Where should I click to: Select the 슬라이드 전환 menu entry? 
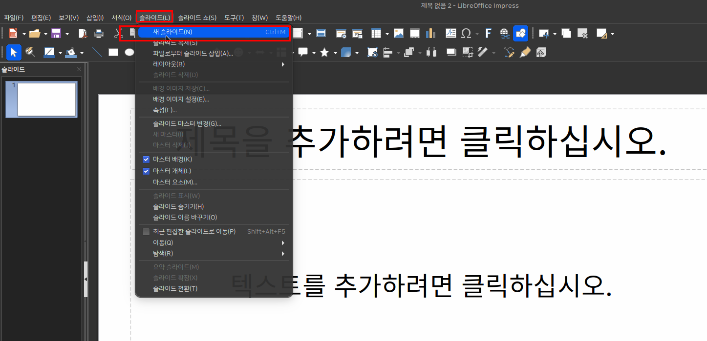pos(175,288)
